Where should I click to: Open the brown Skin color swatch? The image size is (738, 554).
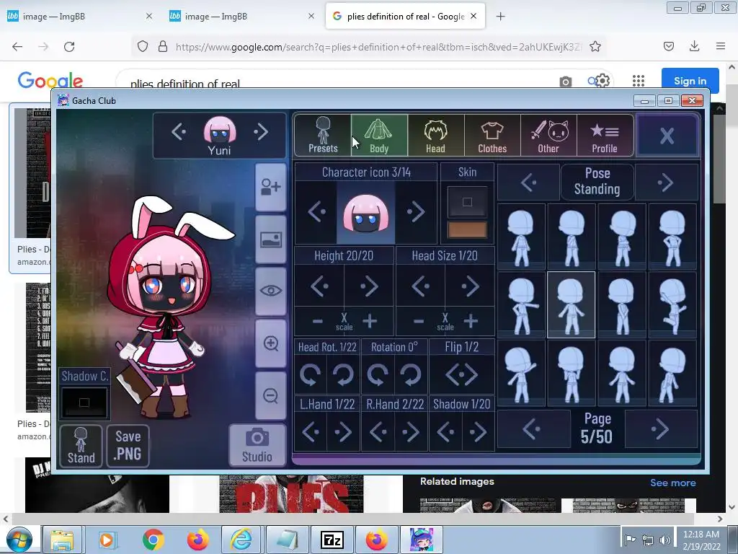tap(467, 230)
